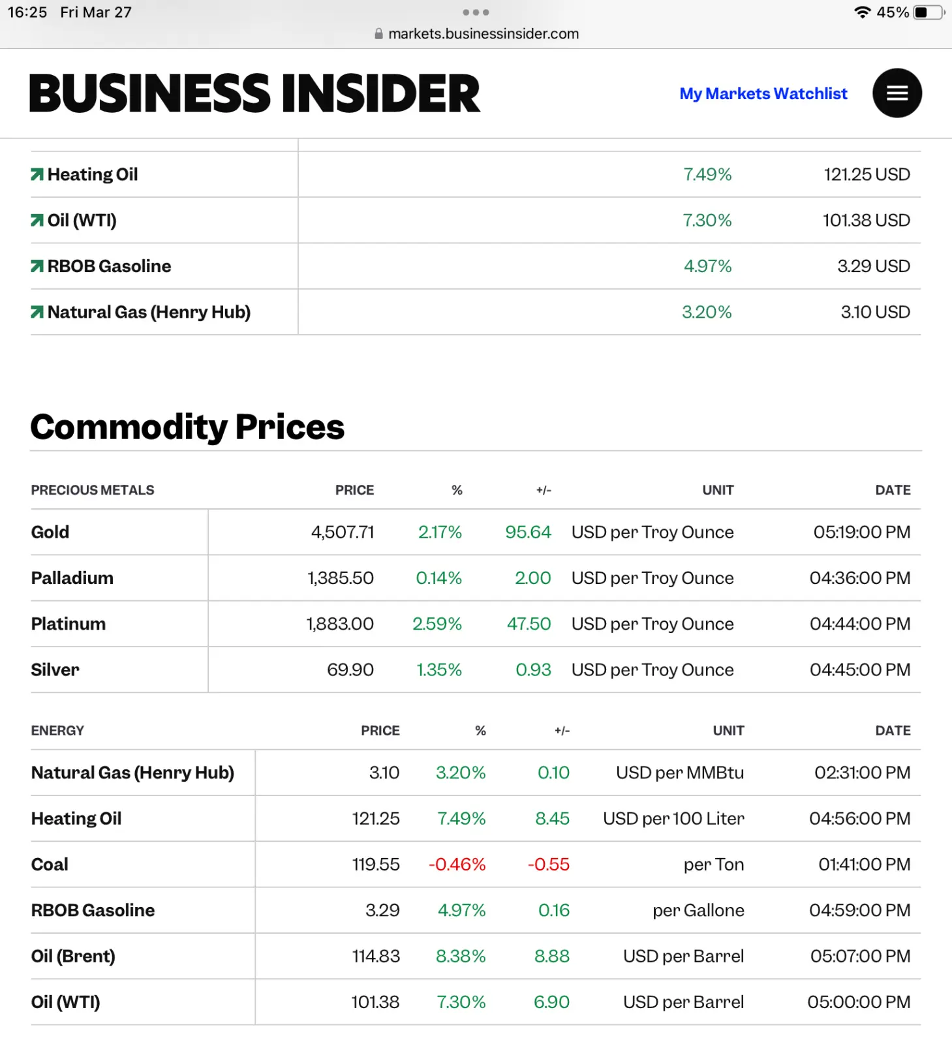Open Coal in the Energy table
Image resolution: width=952 pixels, height=1044 pixels.
[x=50, y=865]
